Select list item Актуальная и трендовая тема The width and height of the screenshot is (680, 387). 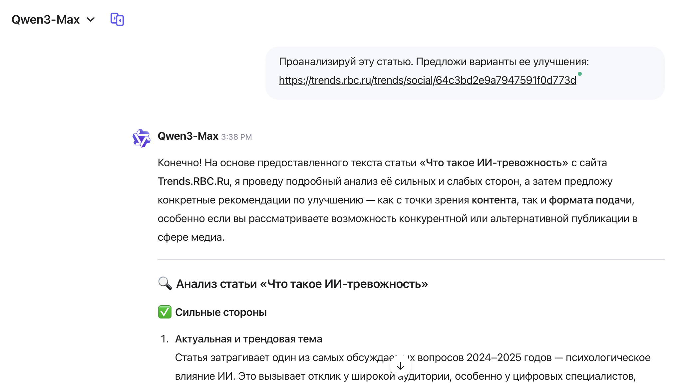click(x=248, y=339)
